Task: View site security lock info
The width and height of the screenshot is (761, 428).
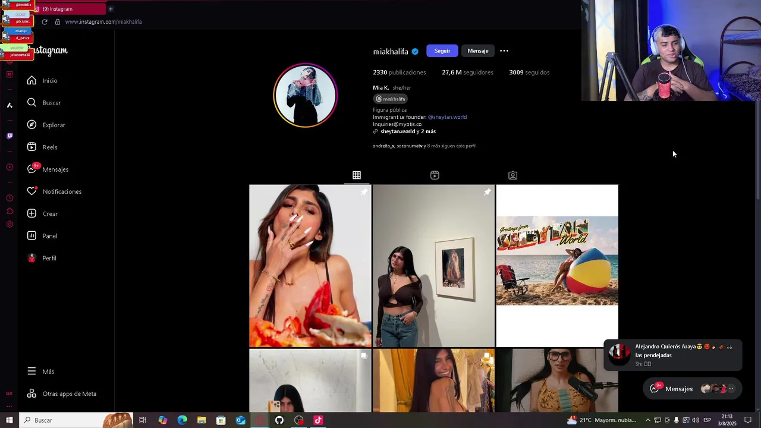Action: tap(58, 22)
